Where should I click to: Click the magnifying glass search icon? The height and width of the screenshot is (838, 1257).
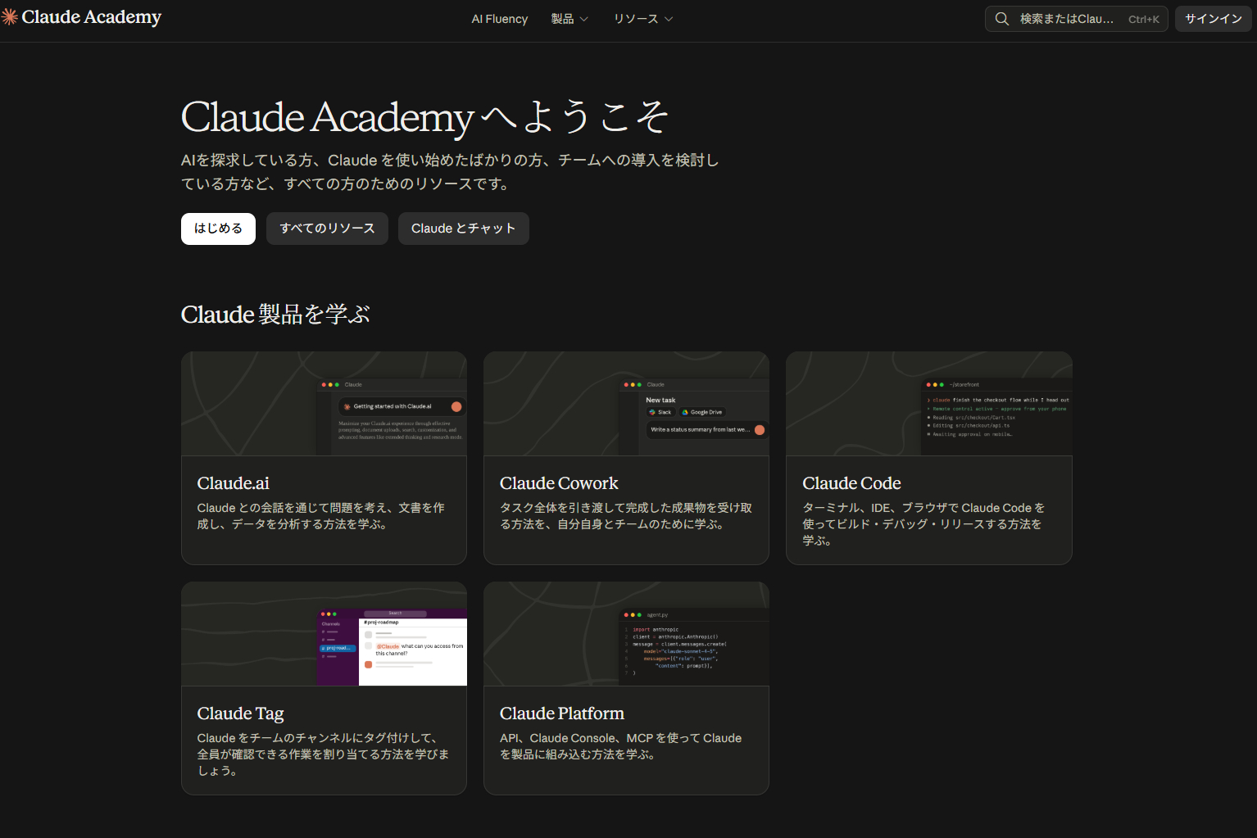coord(1002,19)
